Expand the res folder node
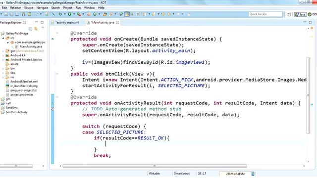The image size is (317, 178). coord(3,77)
